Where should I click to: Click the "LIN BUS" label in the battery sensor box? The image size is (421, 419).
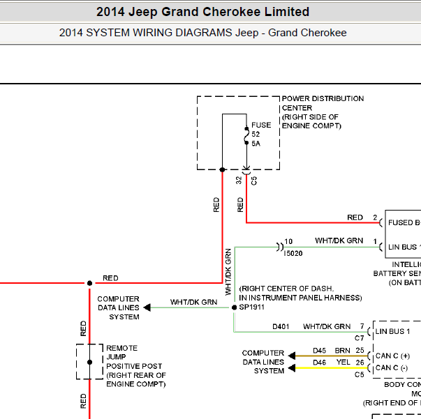coord(404,247)
